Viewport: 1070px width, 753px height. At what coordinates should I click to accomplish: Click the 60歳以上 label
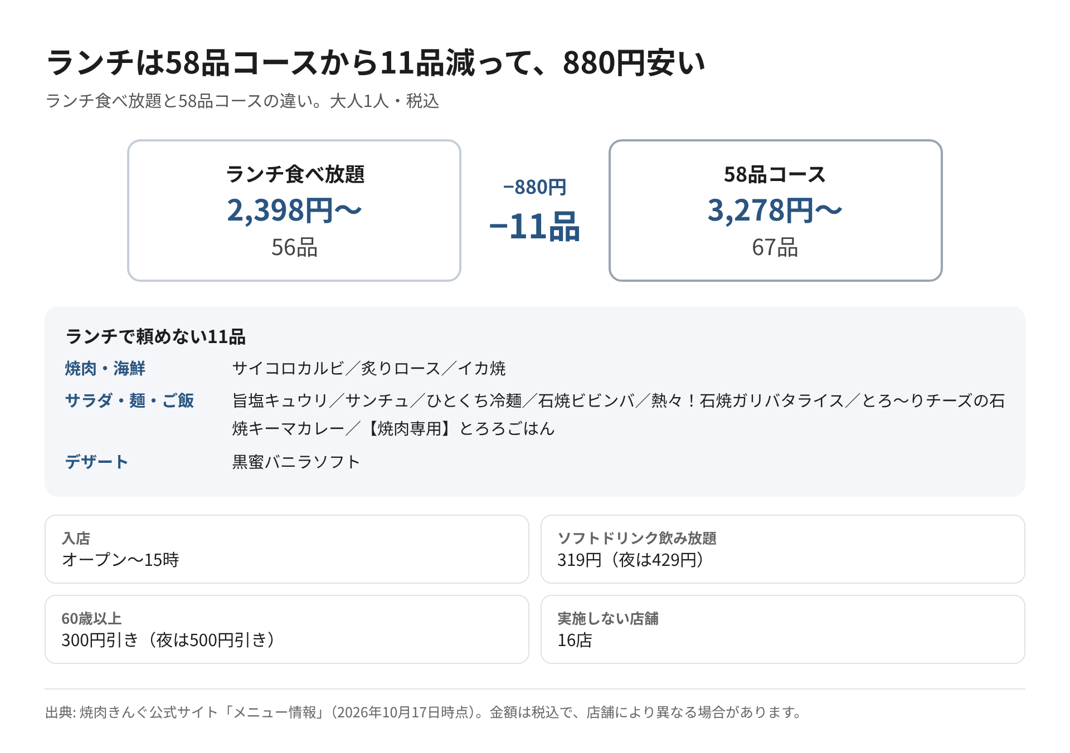pos(91,618)
